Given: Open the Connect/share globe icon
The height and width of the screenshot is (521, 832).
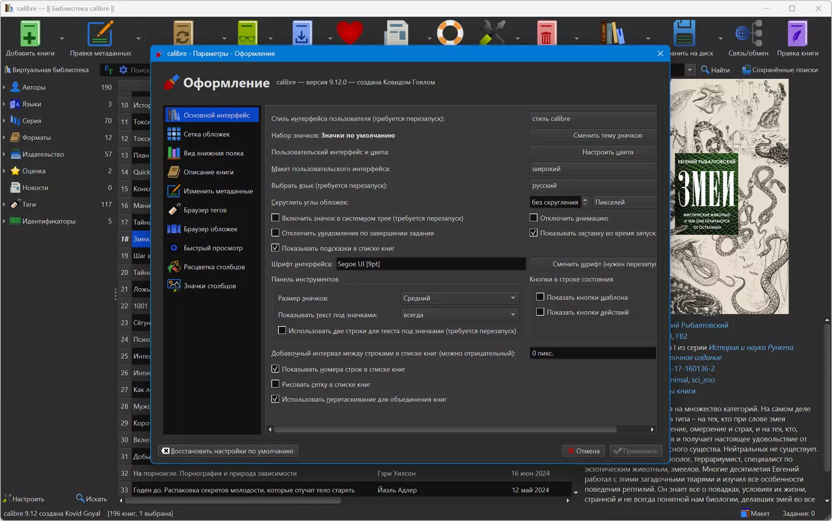Looking at the screenshot, I should click(748, 34).
